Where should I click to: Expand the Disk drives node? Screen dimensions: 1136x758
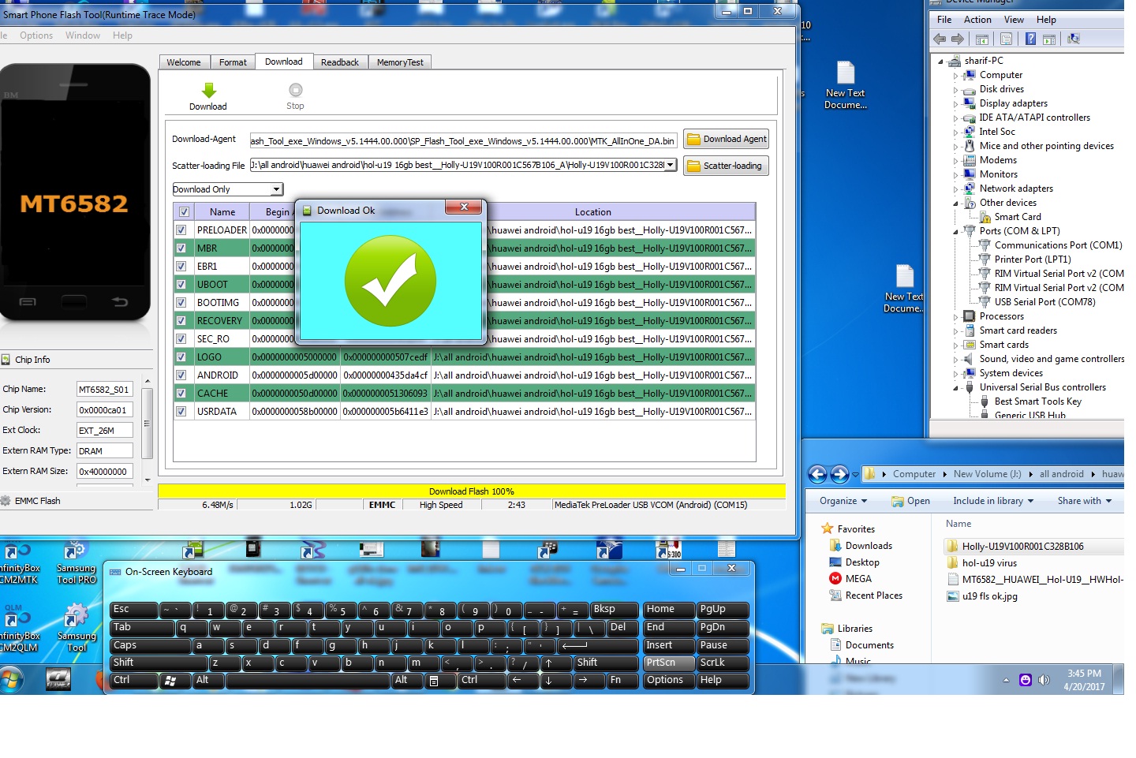(955, 90)
